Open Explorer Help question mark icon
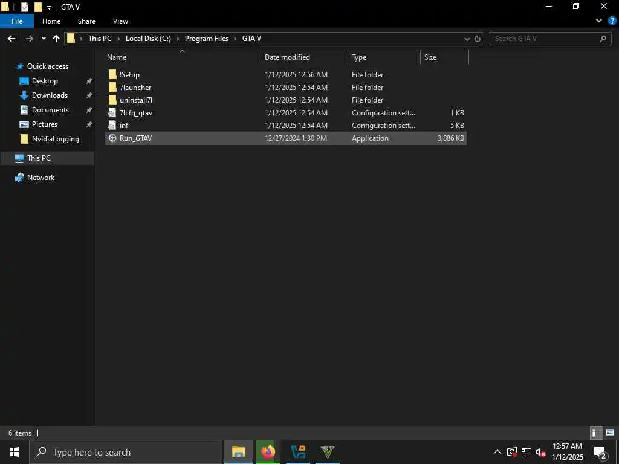This screenshot has height=464, width=619. tap(612, 21)
